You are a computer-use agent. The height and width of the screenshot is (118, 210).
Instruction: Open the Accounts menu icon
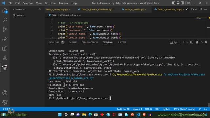point(5,93)
